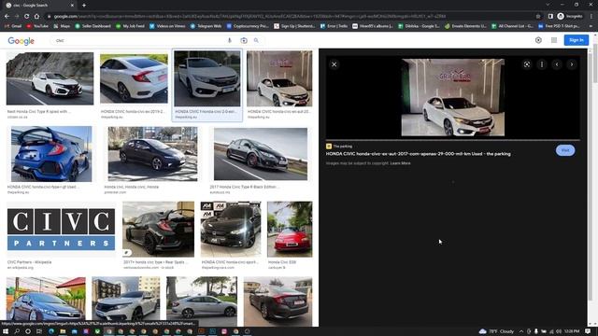Screen dimensions: 598x336
Task: Select the black Civic rear spoiler thumbnail
Action: (x=158, y=230)
